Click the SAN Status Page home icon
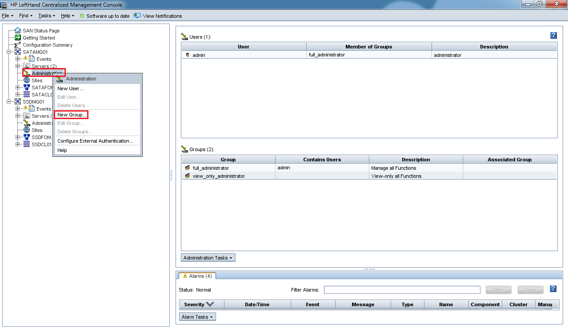This screenshot has width=568, height=328. (18, 31)
